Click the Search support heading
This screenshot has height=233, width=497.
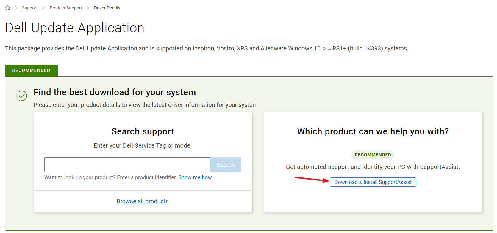pyautogui.click(x=143, y=131)
